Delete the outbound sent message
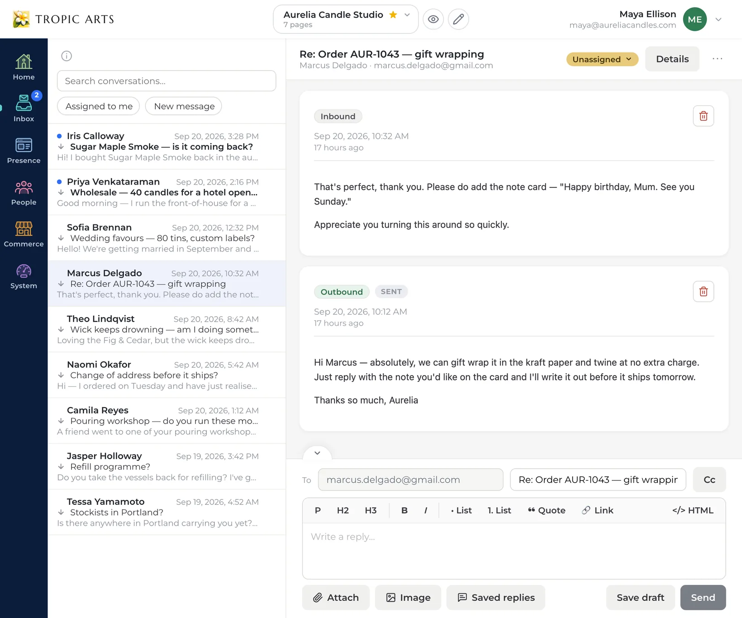 [x=703, y=291]
